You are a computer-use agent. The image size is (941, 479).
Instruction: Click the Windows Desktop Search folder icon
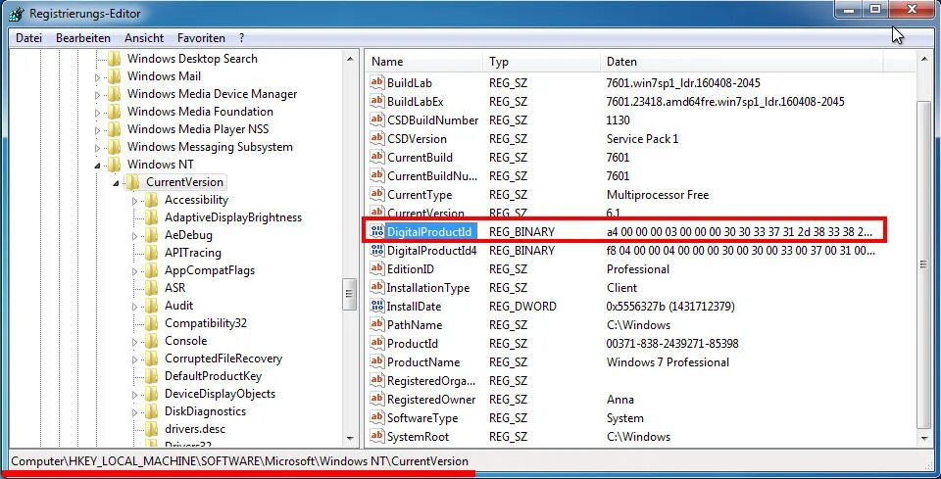(114, 59)
